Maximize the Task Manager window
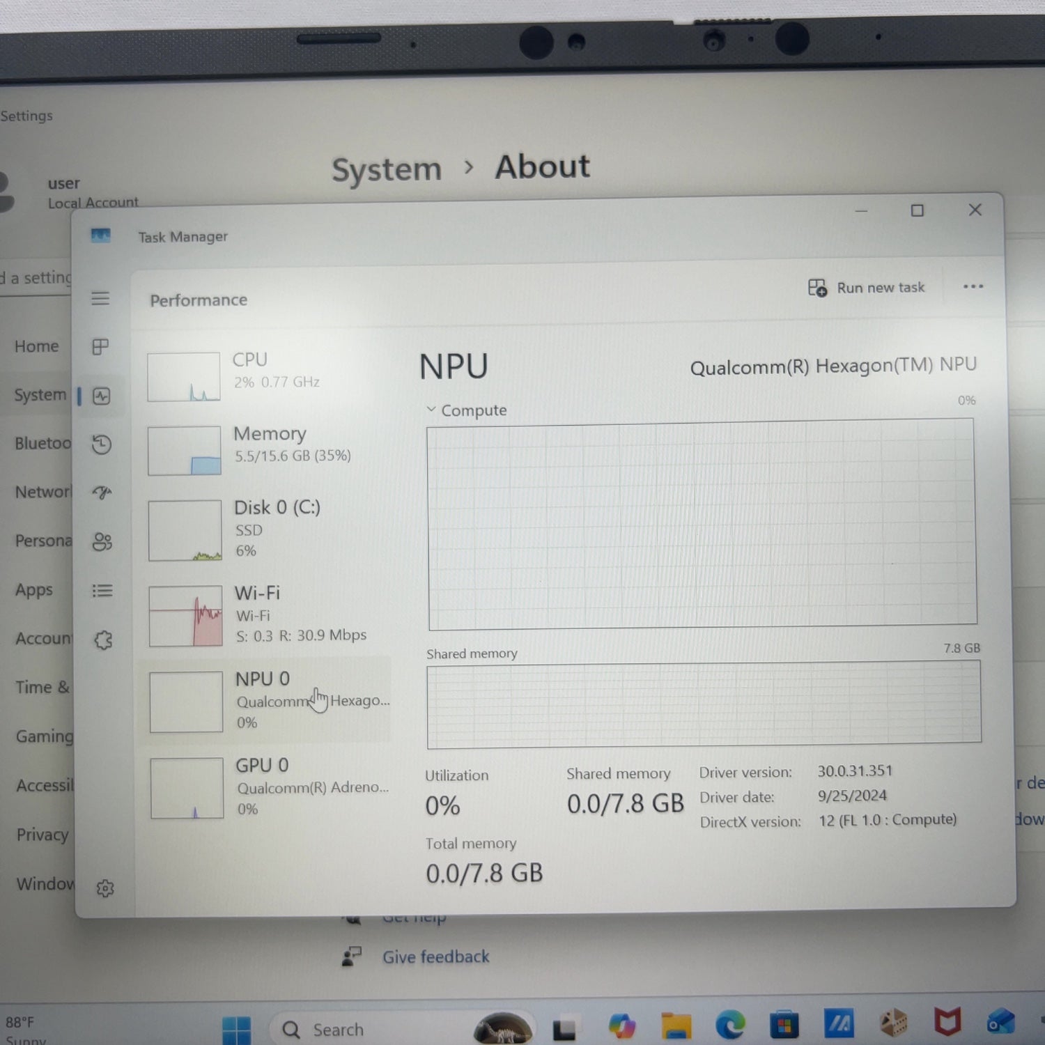 (x=918, y=210)
